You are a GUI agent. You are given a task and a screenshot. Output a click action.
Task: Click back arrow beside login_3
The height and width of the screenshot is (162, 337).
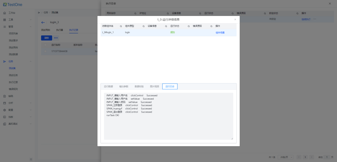(43, 22)
